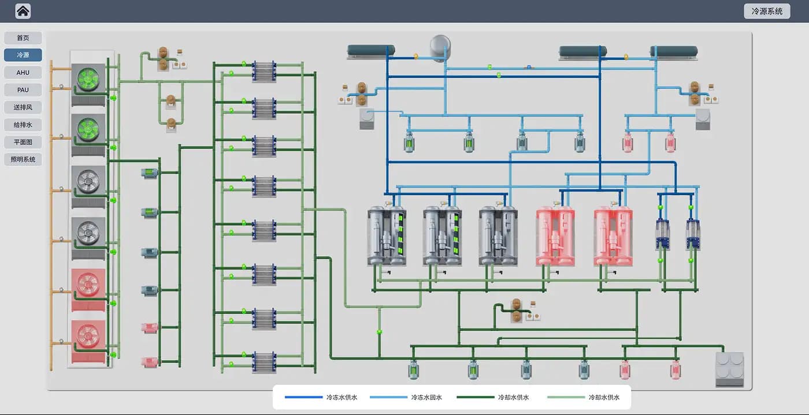Select the bottom red cooling tower fan
Viewport: 809px width, 415px height.
click(x=88, y=335)
